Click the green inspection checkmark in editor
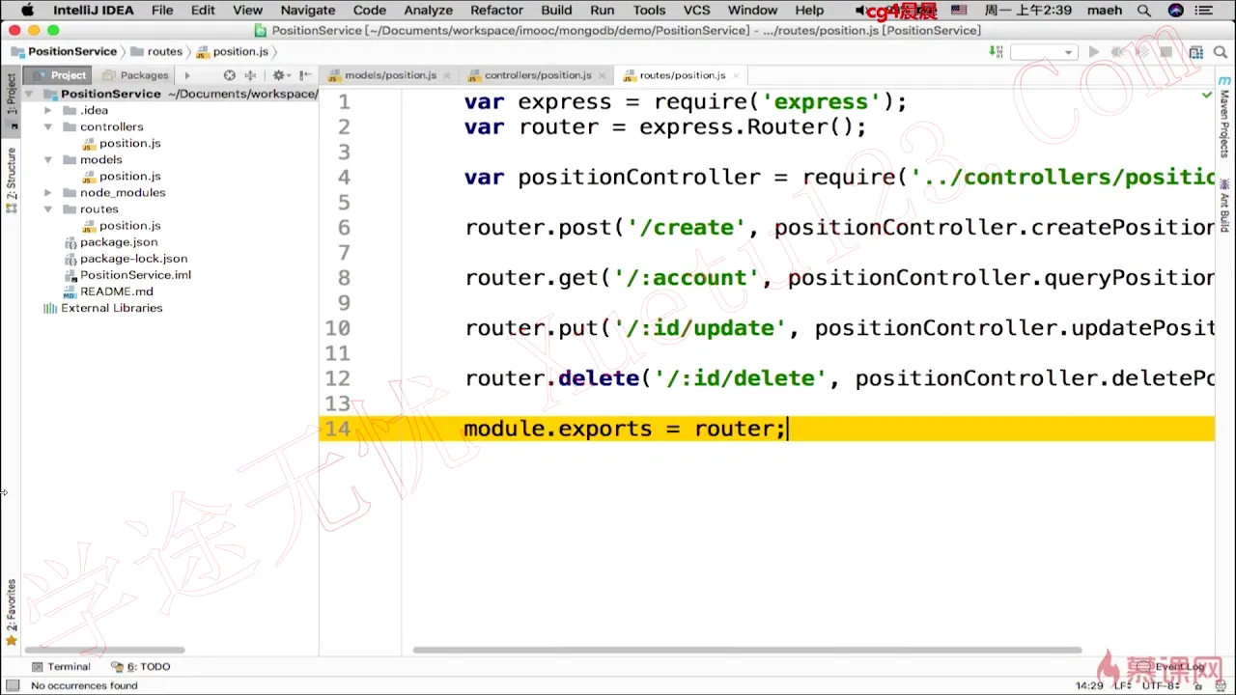Viewport: 1236px width, 695px height. click(1207, 95)
